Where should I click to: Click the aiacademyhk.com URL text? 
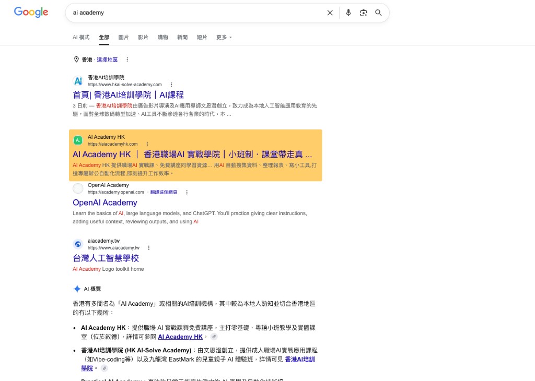point(113,144)
